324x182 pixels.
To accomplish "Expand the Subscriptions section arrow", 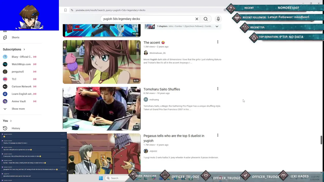I will 24,49.
